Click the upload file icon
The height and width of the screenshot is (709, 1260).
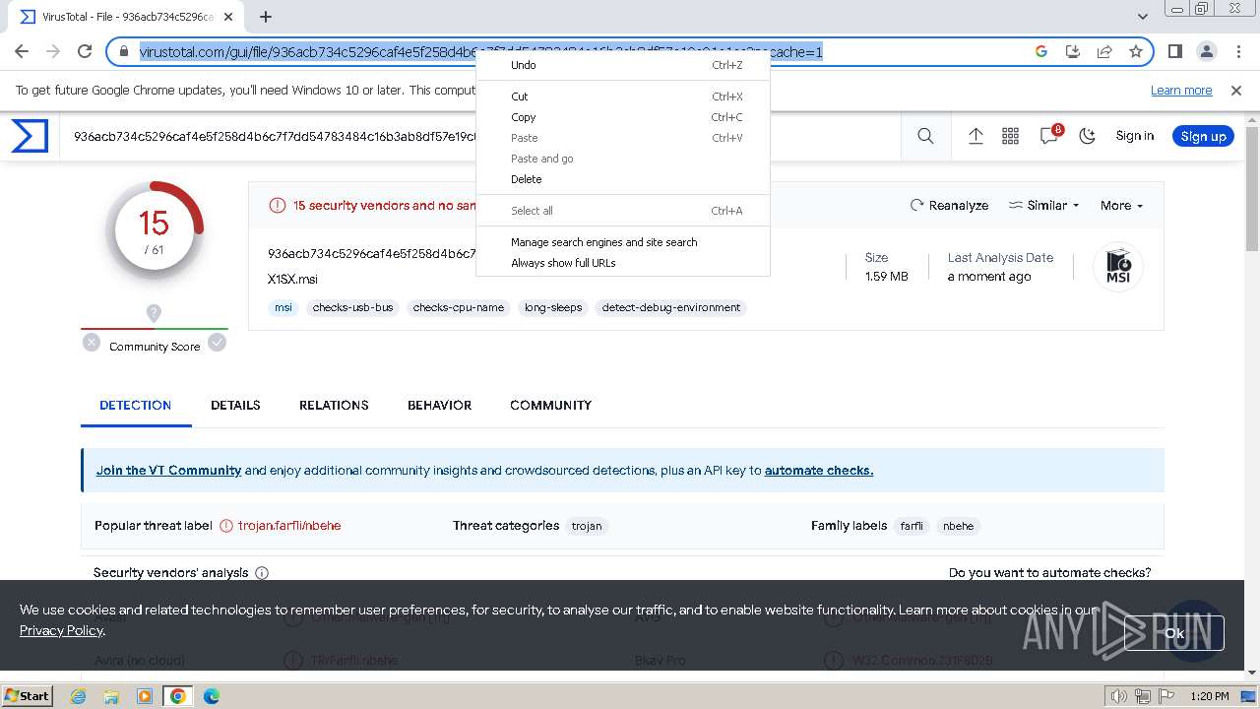click(x=976, y=136)
